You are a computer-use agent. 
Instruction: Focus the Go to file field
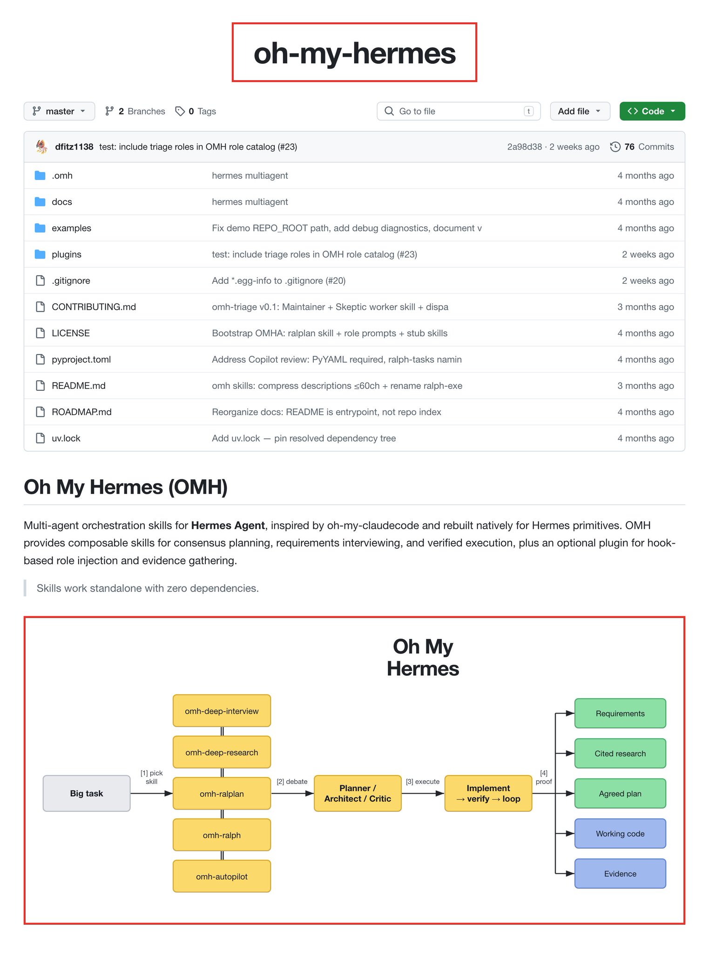459,111
